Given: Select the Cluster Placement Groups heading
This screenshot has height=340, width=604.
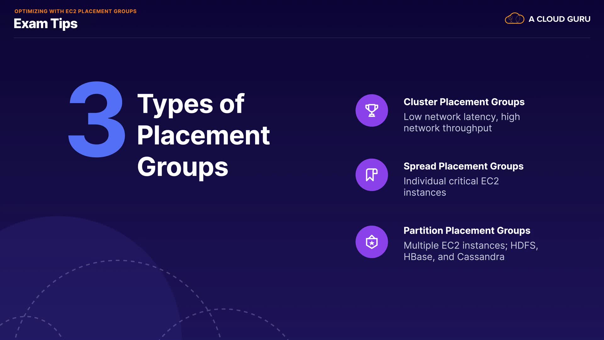Looking at the screenshot, I should coord(464,102).
